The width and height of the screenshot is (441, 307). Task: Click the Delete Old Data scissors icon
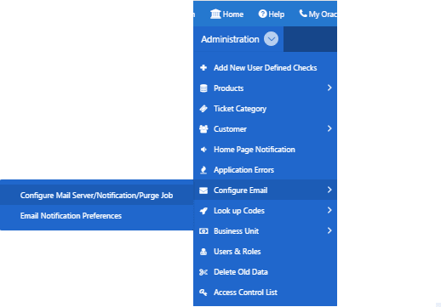point(203,272)
